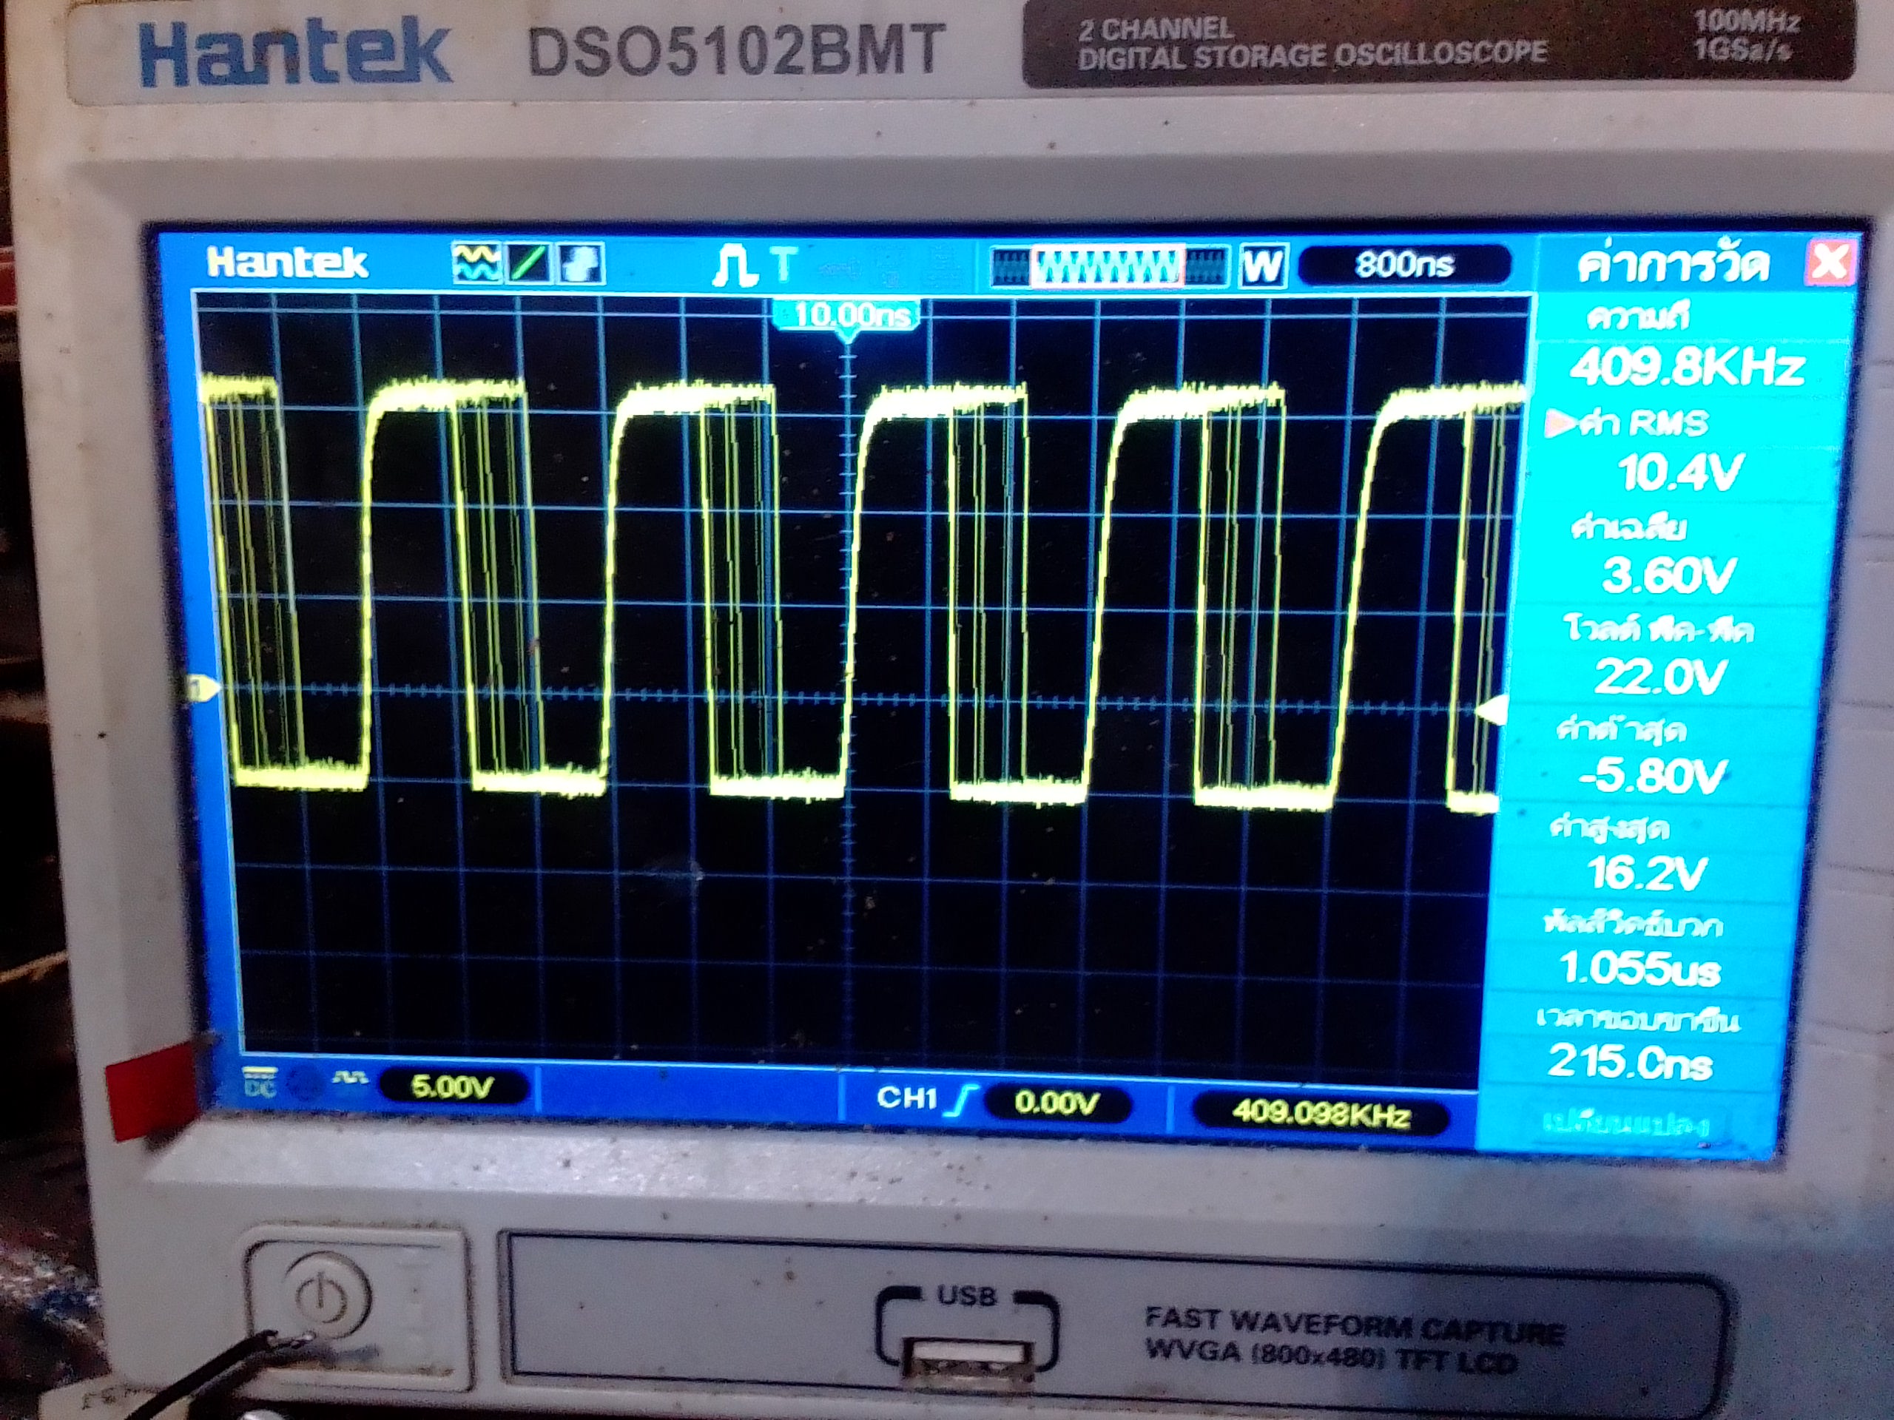Tap the green diagonal line icon
The height and width of the screenshot is (1420, 1894).
coord(529,263)
